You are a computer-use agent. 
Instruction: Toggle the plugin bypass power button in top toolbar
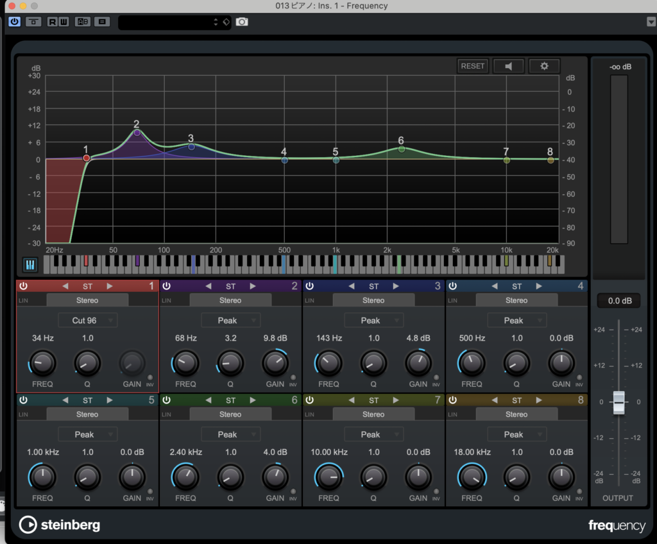pyautogui.click(x=14, y=22)
